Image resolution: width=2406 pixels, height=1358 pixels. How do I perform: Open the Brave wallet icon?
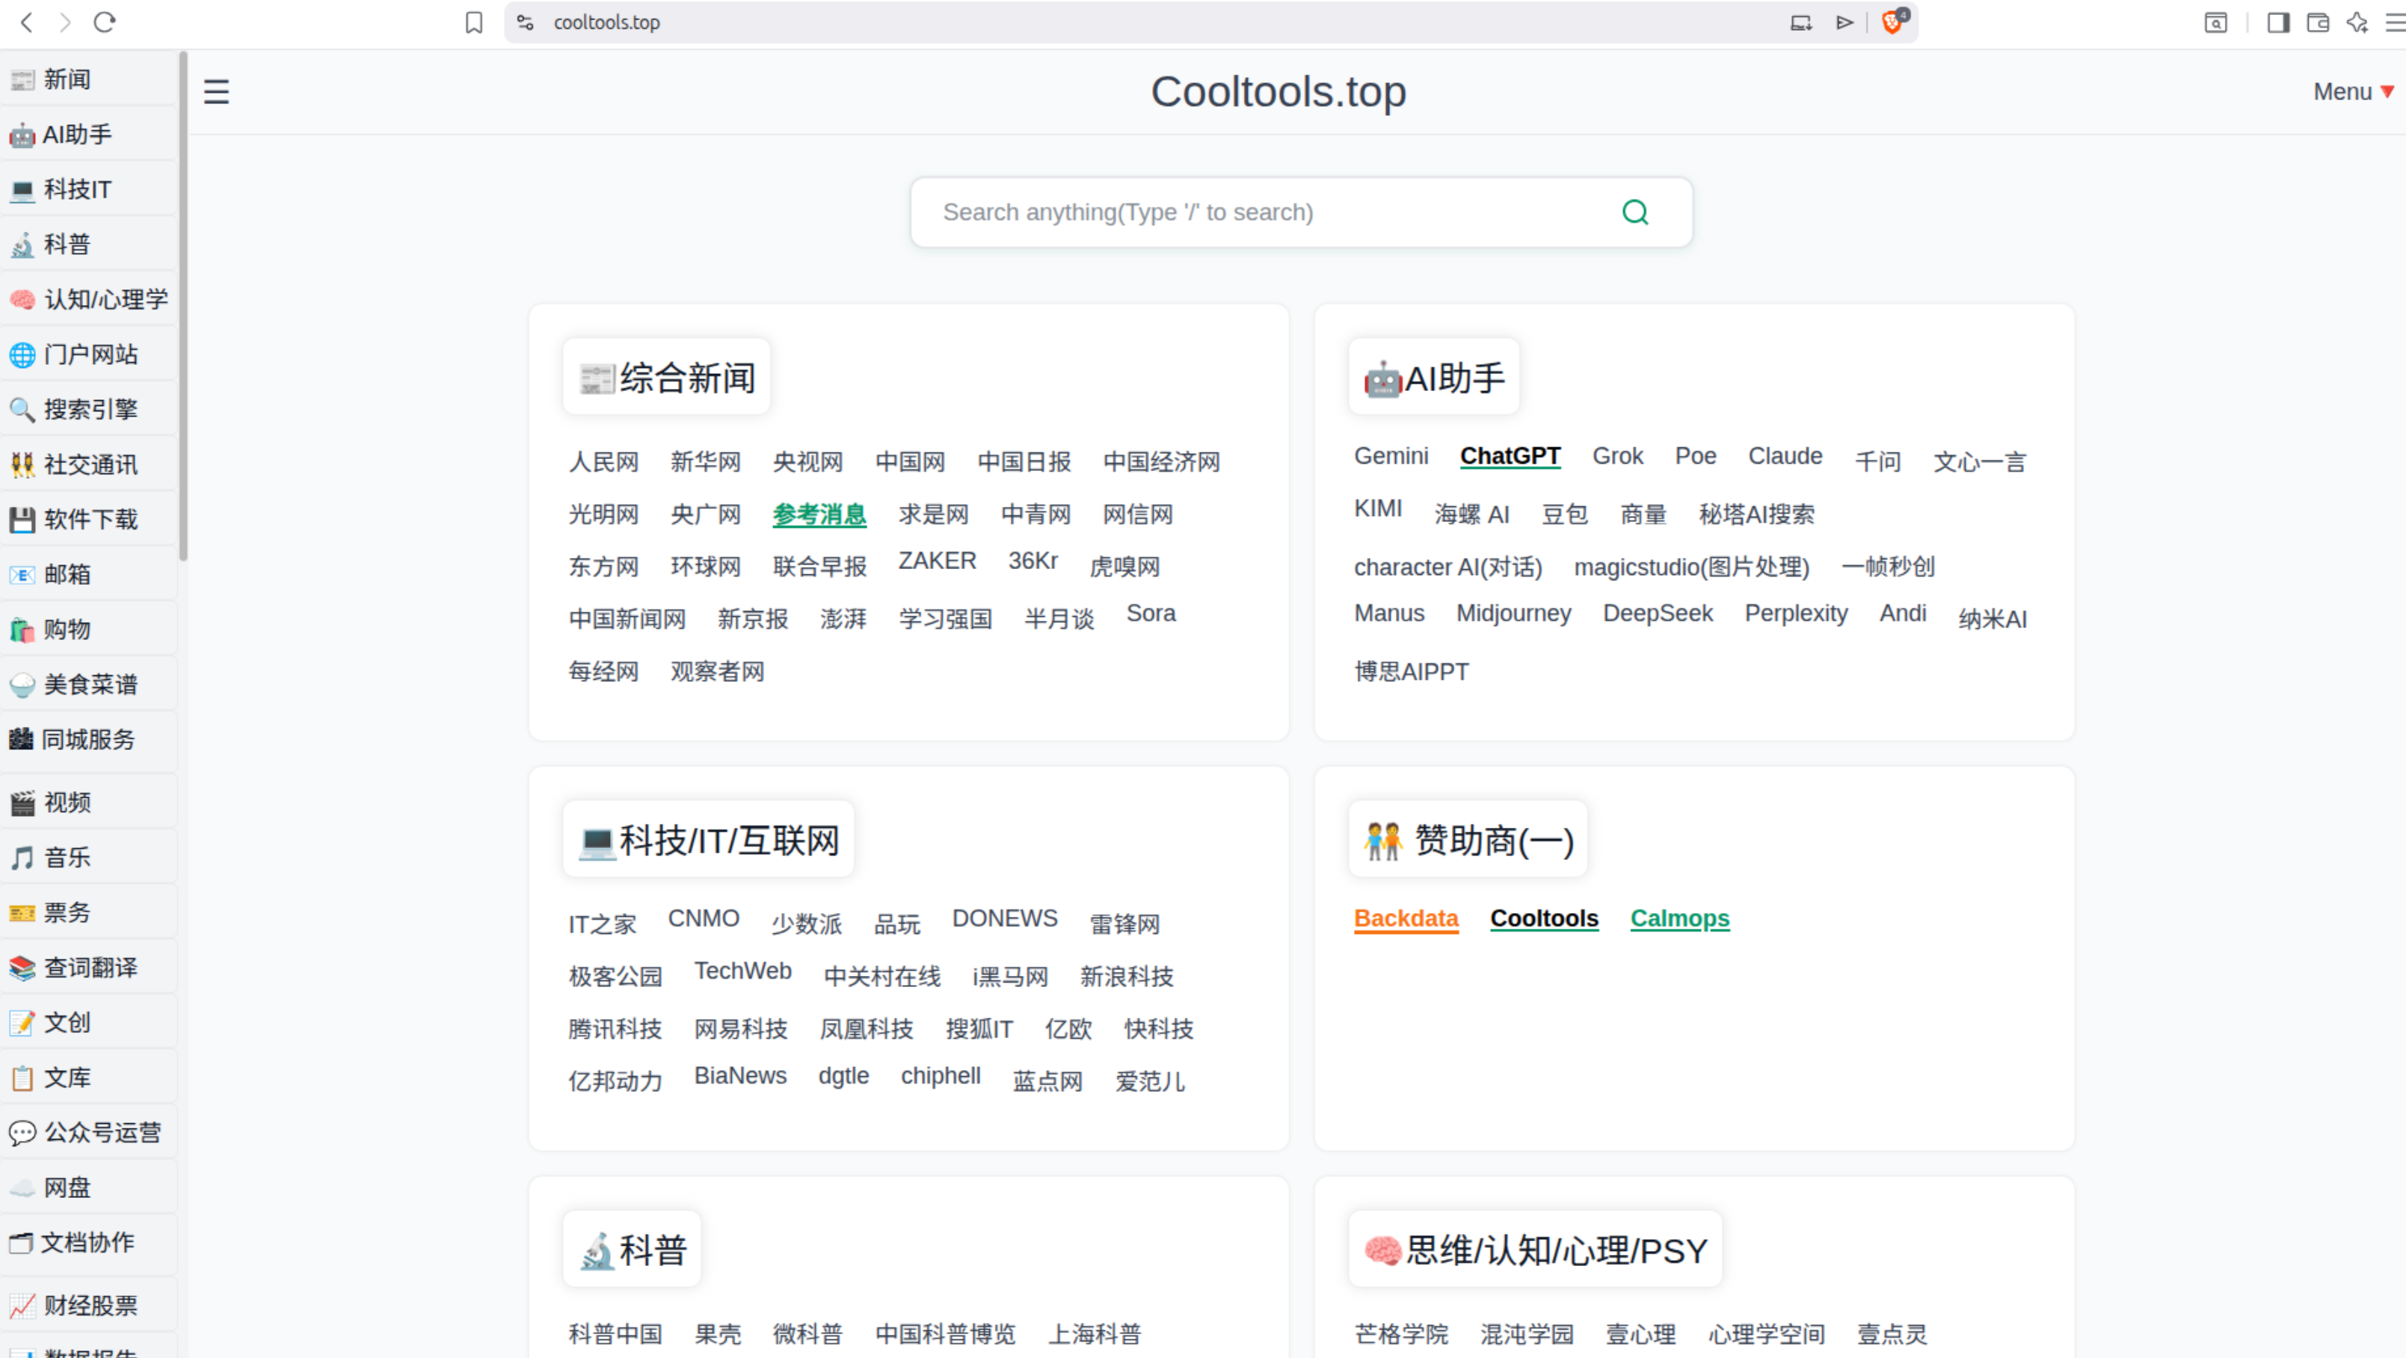[x=2319, y=22]
